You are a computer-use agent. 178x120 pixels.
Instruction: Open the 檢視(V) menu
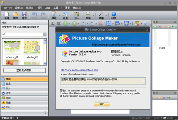coord(30,8)
